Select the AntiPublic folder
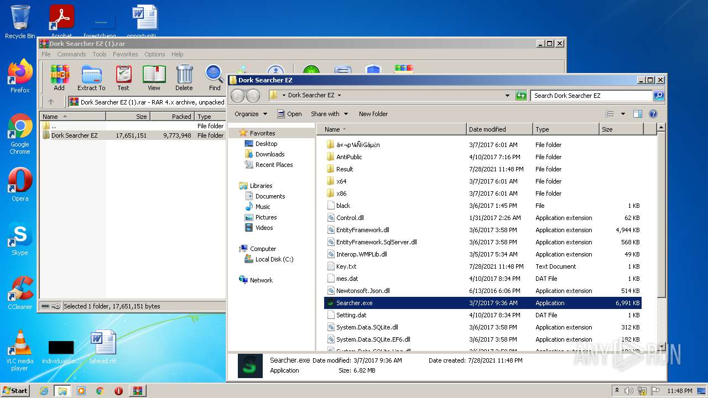The height and width of the screenshot is (398, 708). pos(349,157)
